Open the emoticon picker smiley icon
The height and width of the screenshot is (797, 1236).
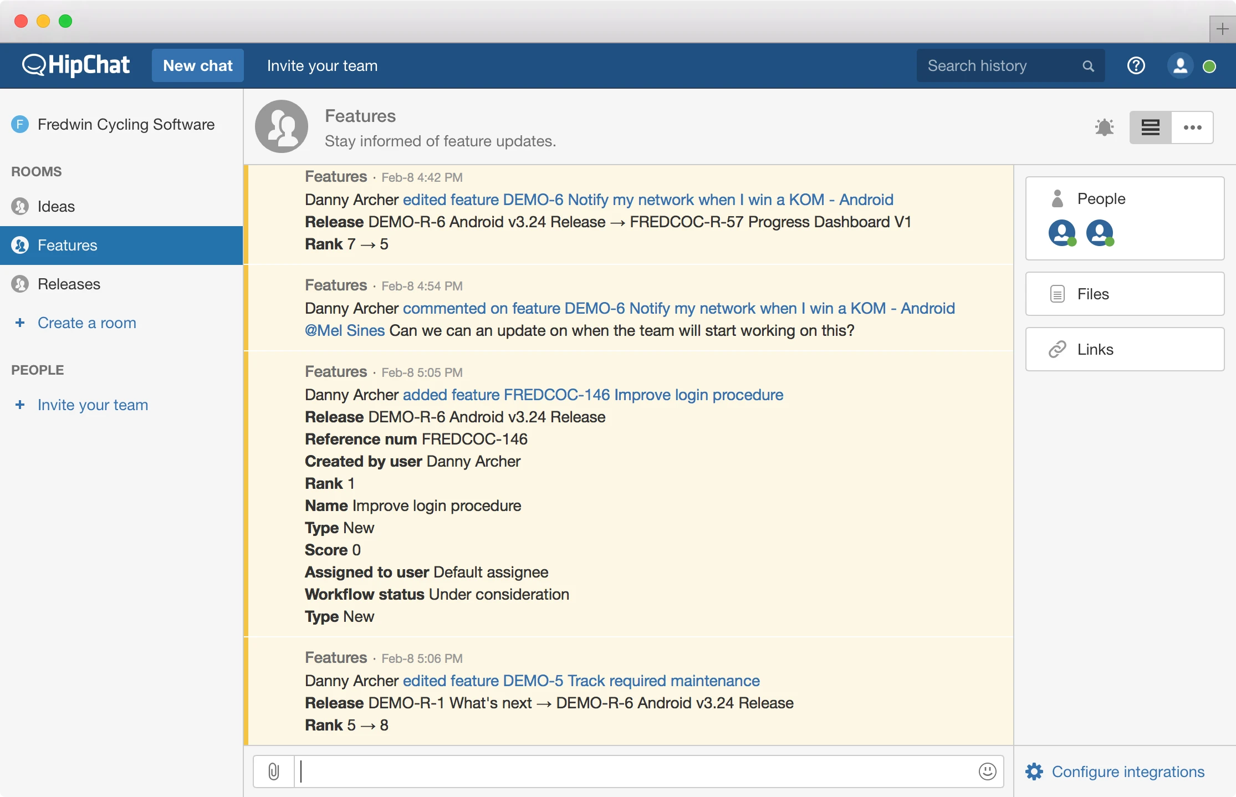[987, 771]
